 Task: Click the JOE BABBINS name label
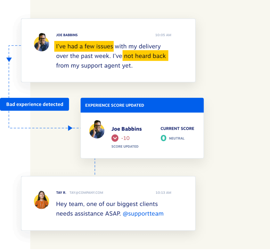67,35
